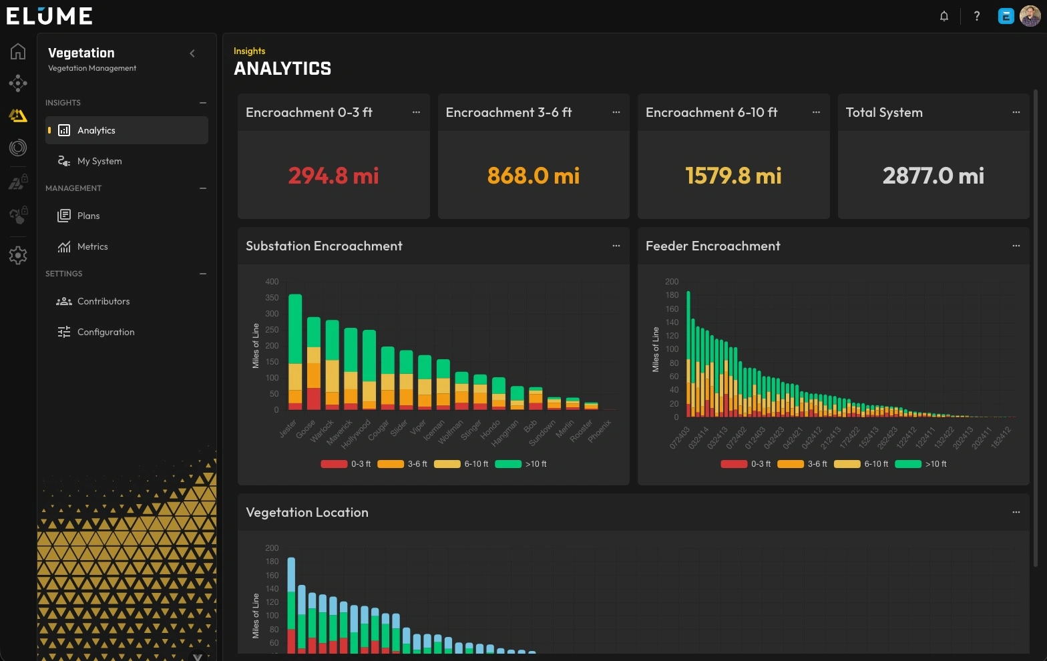Toggle the 0-3 ft legend in Substation chart
The image size is (1047, 661).
click(346, 464)
